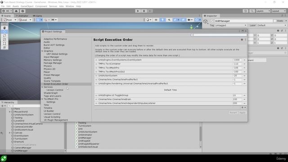Open the draw mode shading dropdown

148,20
